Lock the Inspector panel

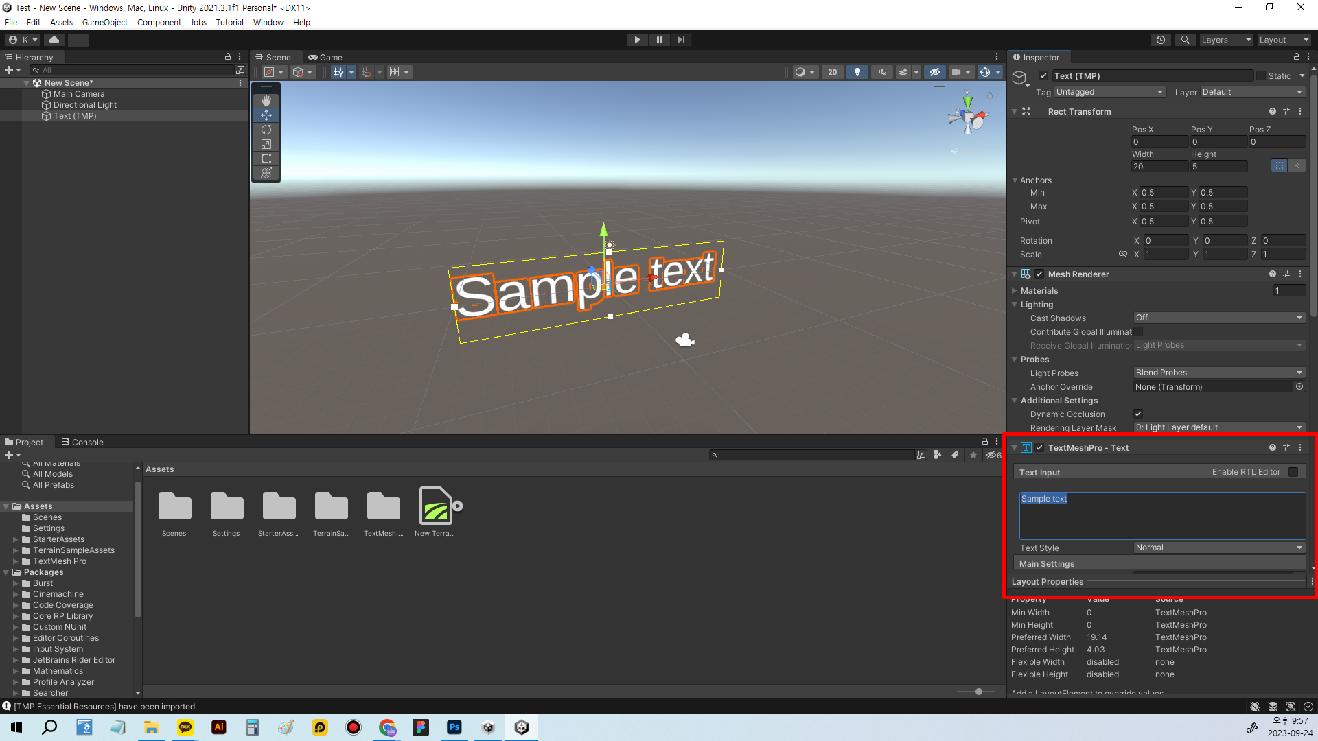click(1297, 57)
